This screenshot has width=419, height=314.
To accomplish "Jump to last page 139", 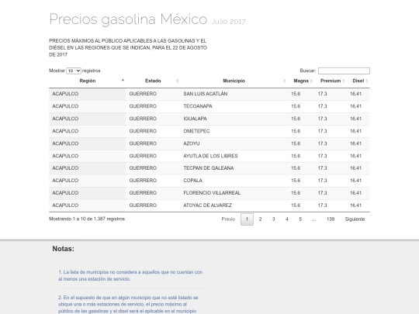I will pos(331,219).
